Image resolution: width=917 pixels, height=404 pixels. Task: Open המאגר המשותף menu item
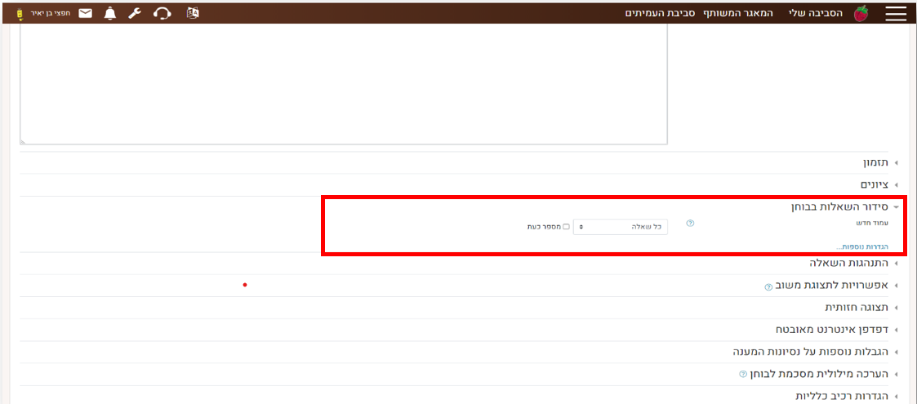pos(734,13)
